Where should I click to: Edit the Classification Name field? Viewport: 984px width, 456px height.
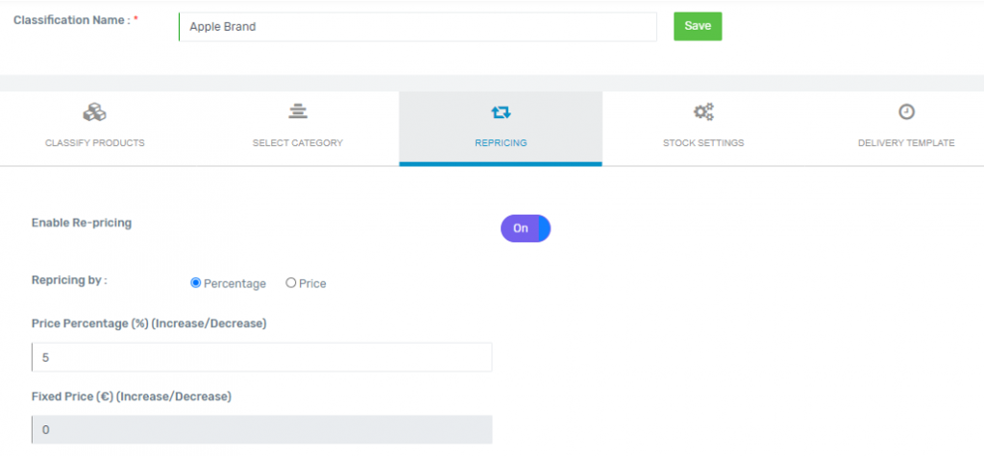(x=418, y=27)
